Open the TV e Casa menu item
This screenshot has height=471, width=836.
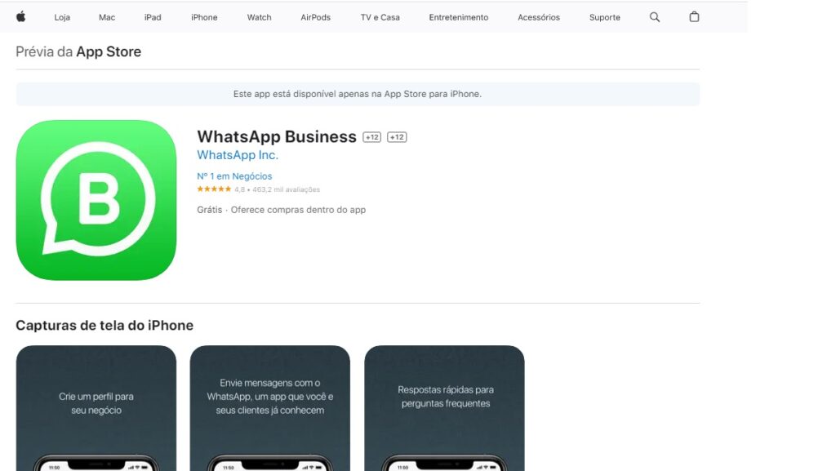(x=380, y=17)
